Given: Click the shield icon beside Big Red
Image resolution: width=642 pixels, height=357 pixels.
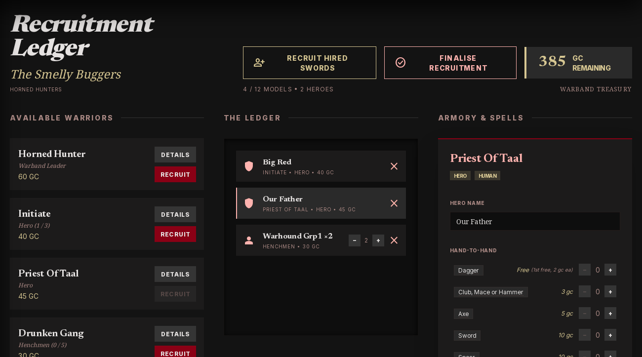Looking at the screenshot, I should pos(249,166).
